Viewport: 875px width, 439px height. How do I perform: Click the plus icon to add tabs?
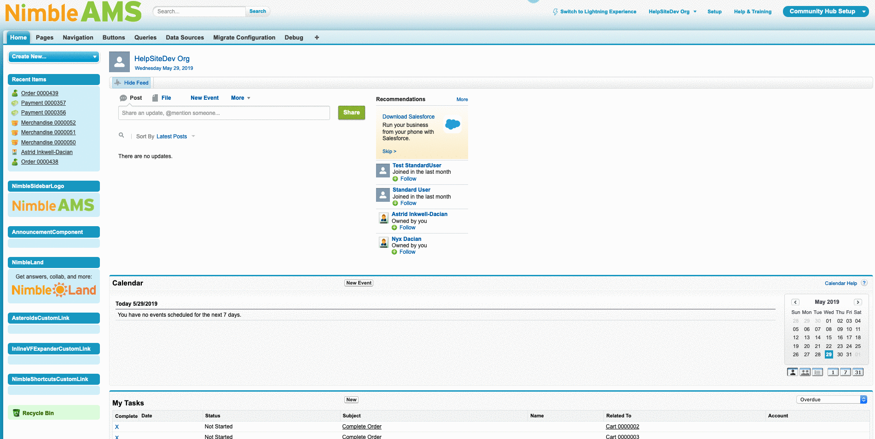[317, 38]
